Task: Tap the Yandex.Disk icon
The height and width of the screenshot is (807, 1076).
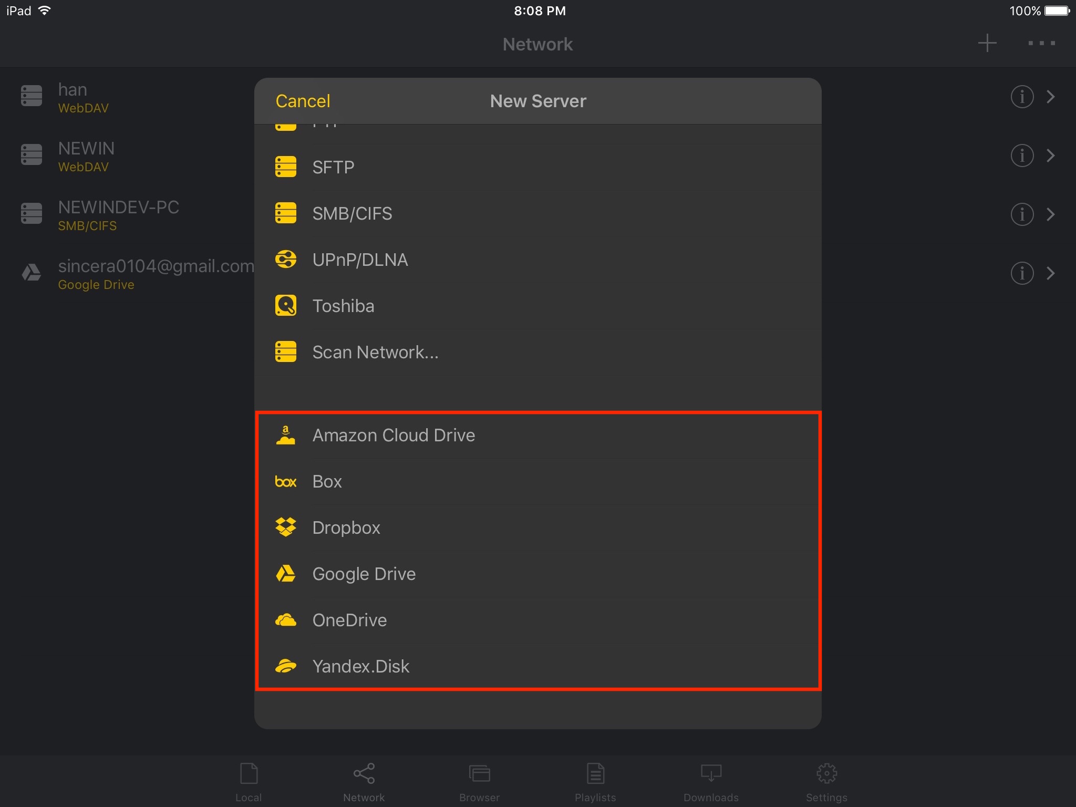Action: tap(286, 666)
